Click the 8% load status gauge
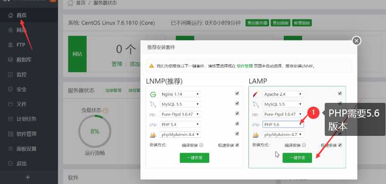Viewport: 386px width, 184px height. point(95,132)
